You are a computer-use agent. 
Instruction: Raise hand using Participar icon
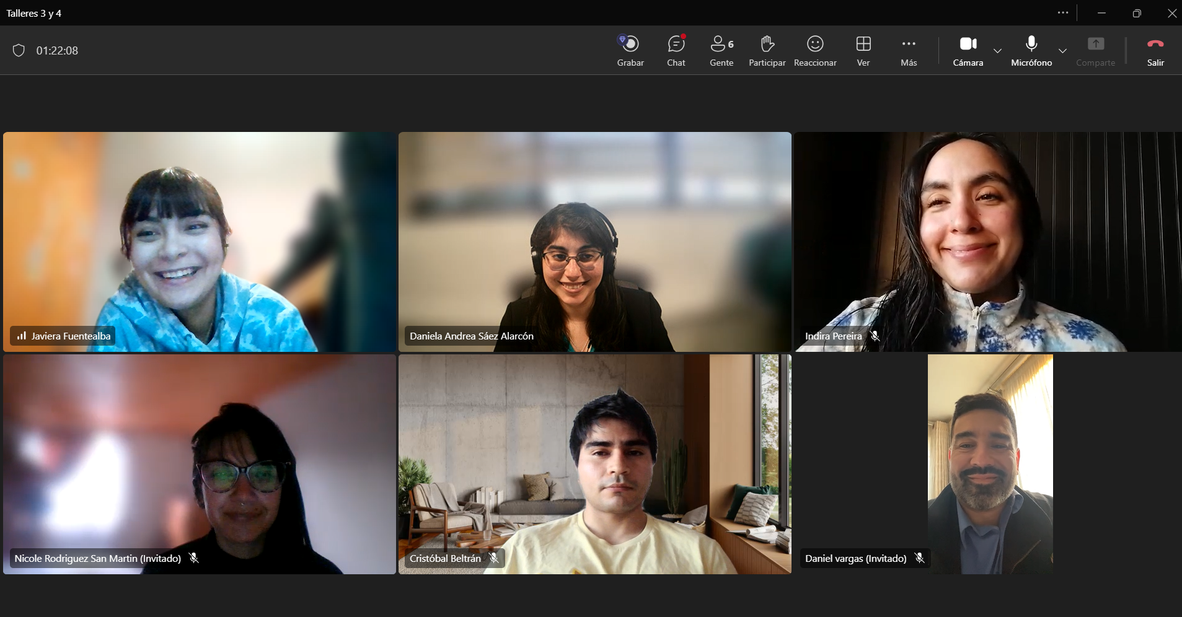(x=767, y=51)
